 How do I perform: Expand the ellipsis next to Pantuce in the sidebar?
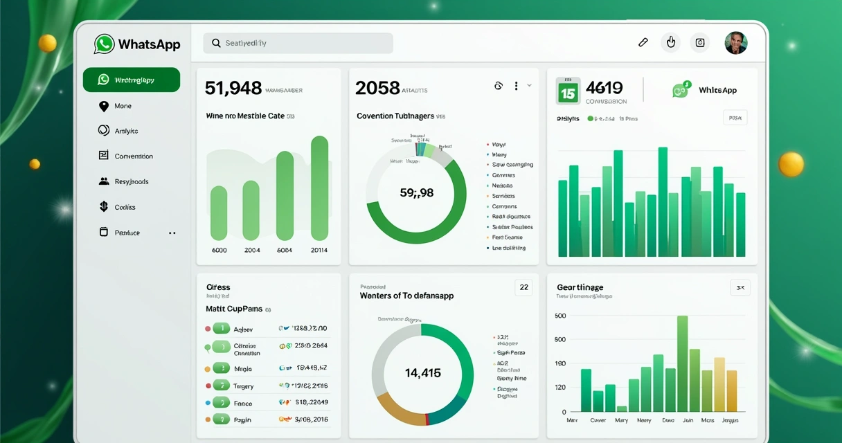[x=172, y=233]
